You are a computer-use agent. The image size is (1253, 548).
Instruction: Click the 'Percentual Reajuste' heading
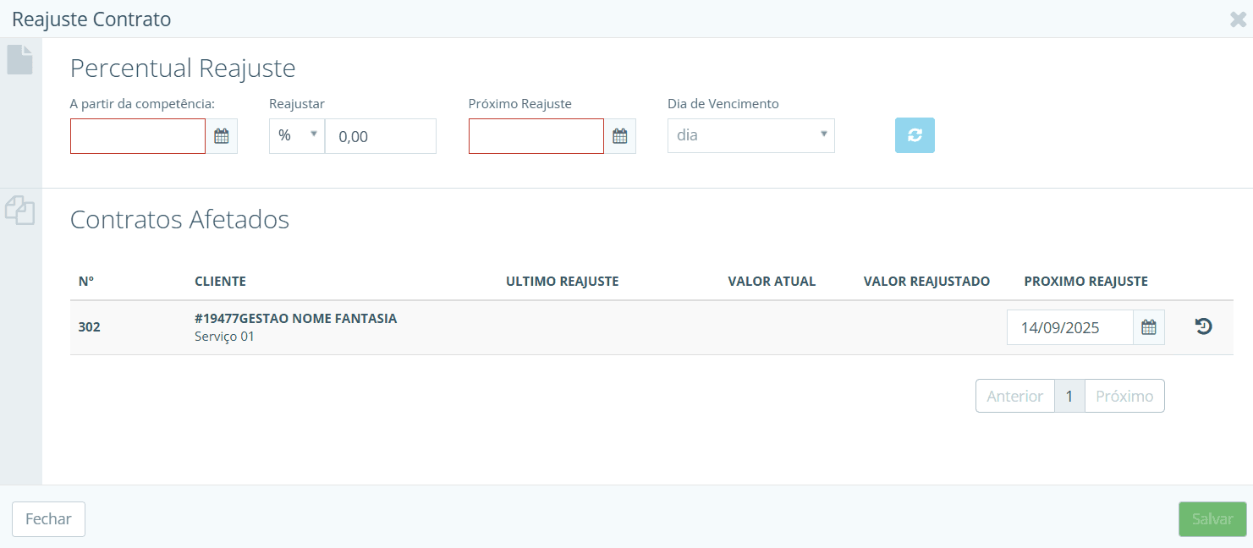[183, 68]
